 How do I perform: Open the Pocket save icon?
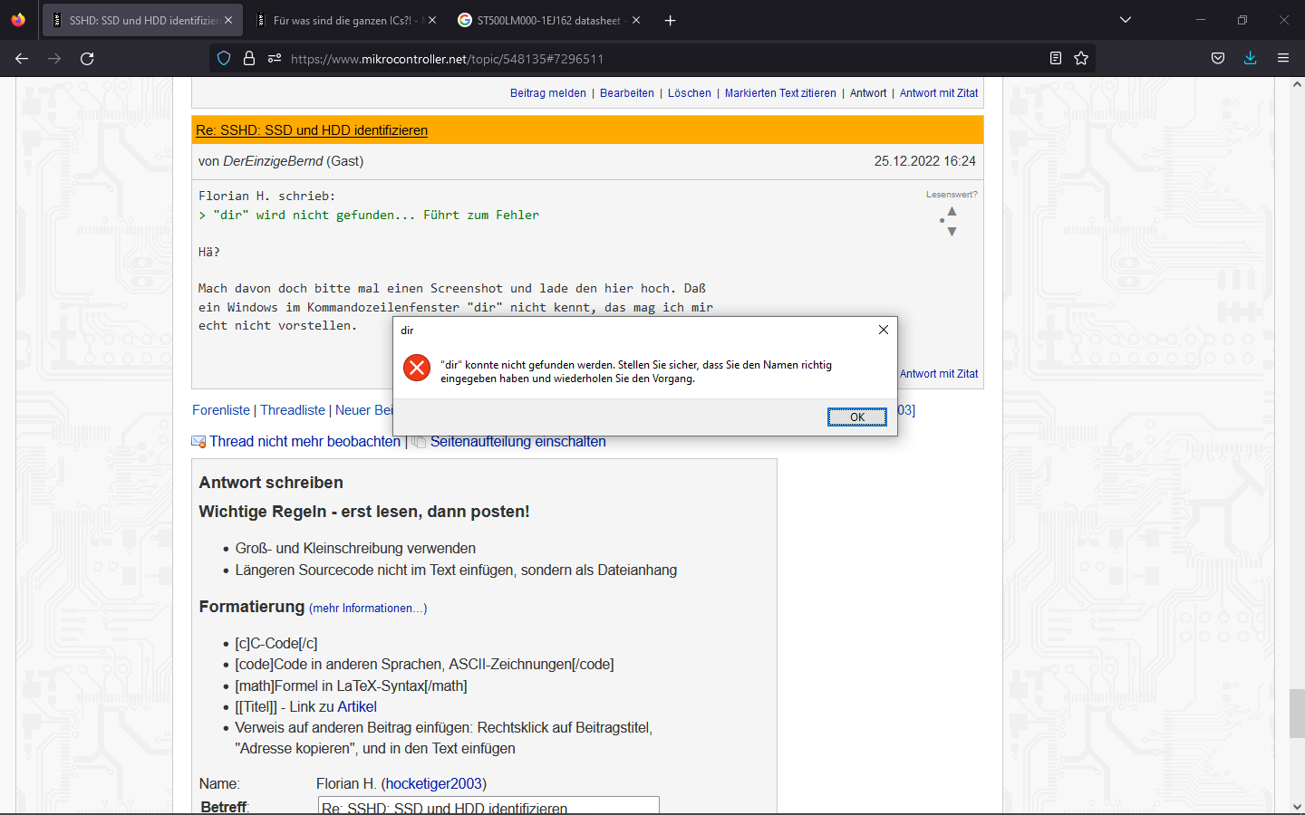[x=1218, y=59]
